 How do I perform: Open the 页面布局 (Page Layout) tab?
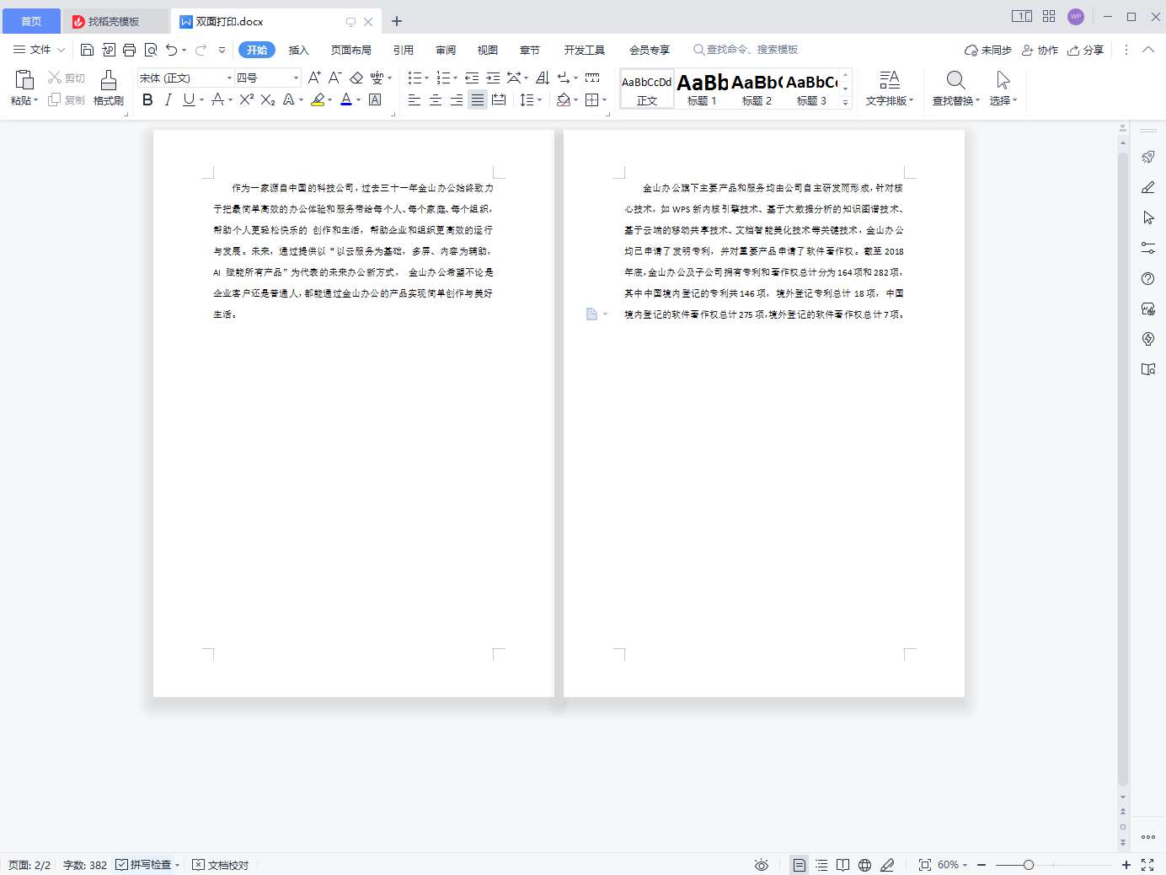(350, 50)
